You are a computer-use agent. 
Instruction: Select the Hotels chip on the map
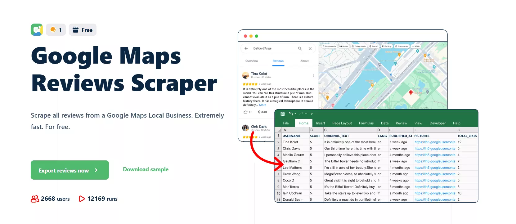coord(344,46)
